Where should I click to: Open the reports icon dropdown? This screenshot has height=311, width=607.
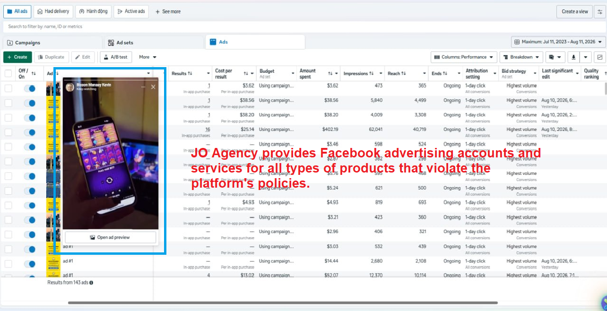tap(555, 57)
